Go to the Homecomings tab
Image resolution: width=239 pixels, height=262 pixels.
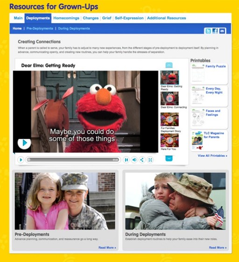tap(66, 18)
